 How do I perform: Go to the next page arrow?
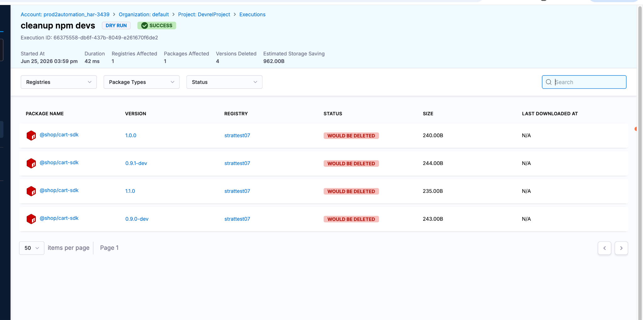coord(621,248)
